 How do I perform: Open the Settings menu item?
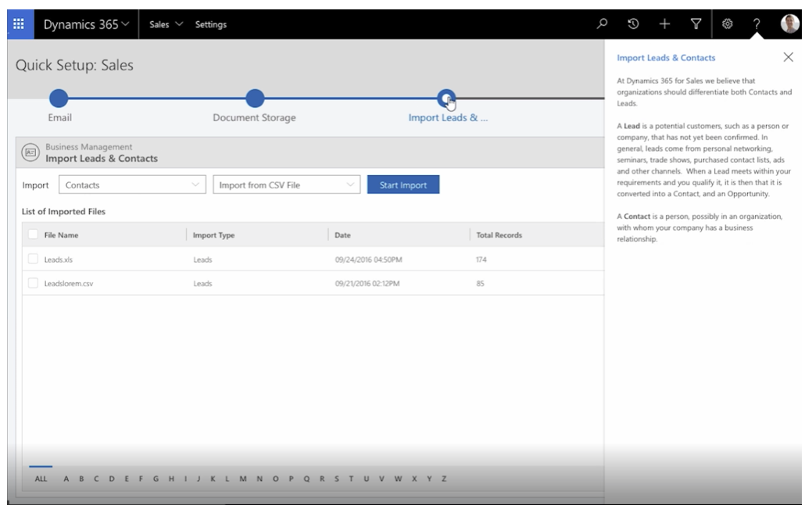(x=211, y=24)
